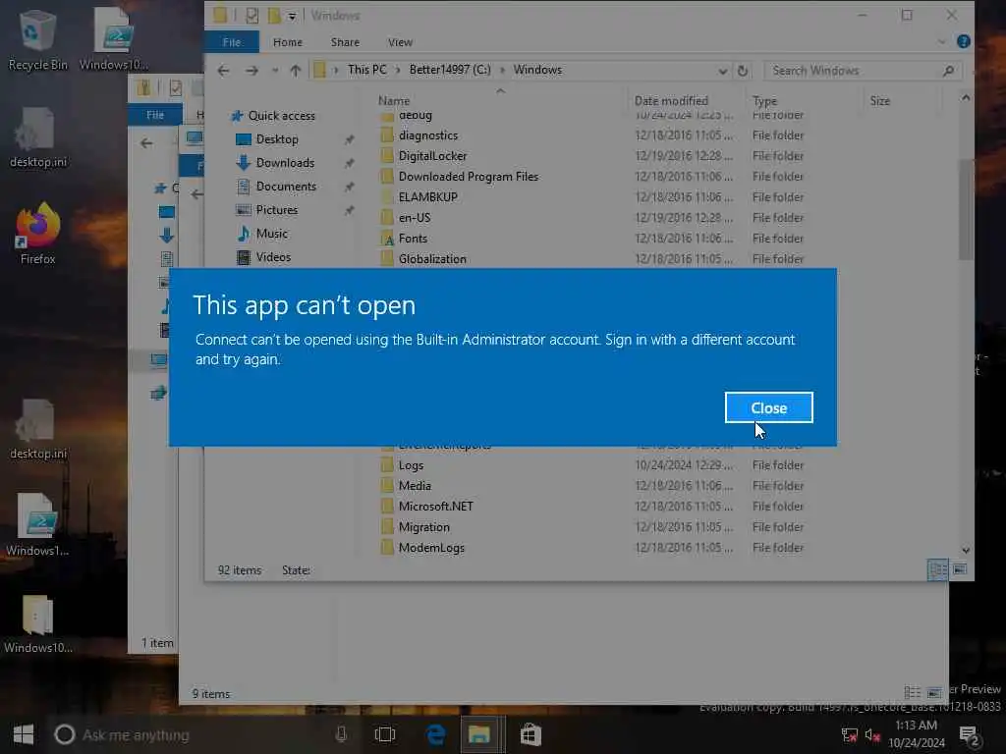The height and width of the screenshot is (754, 1006).
Task: Select the 'Downloaded Program Files' folder
Action: (x=469, y=177)
